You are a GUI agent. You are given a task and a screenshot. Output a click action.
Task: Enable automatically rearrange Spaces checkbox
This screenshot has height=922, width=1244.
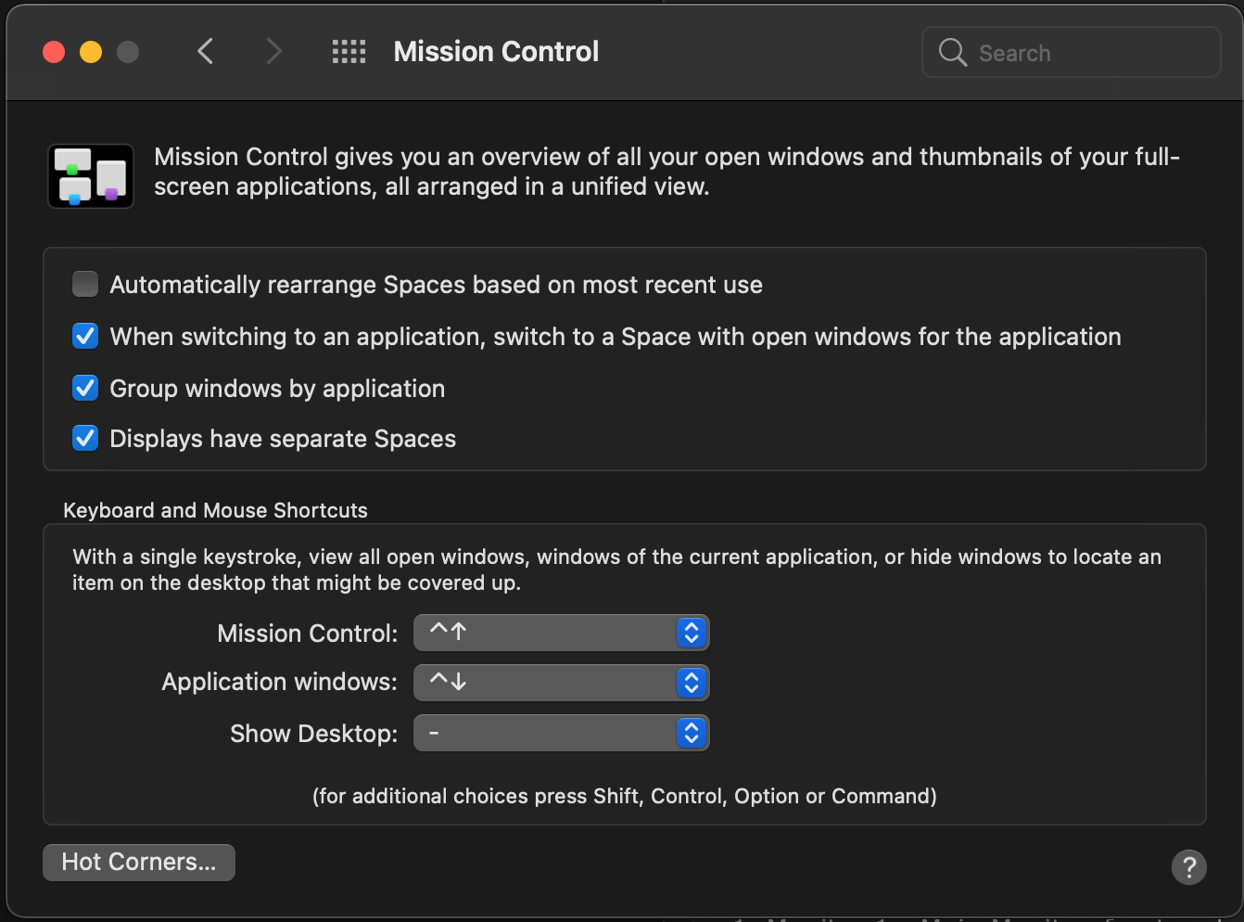(x=85, y=284)
